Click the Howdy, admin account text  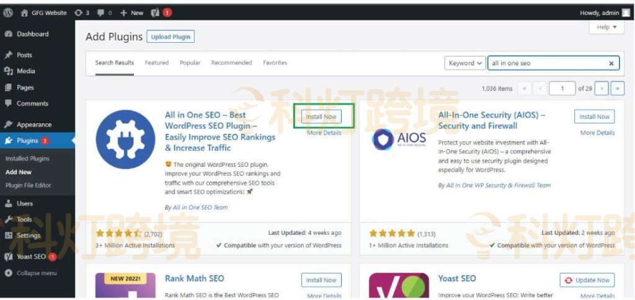tap(600, 12)
